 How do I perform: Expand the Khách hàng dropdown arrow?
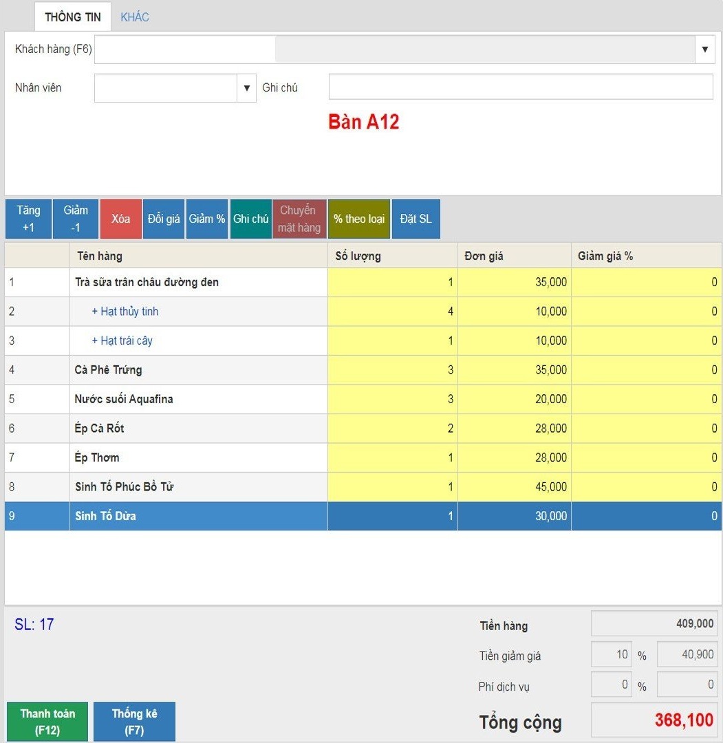click(x=704, y=50)
